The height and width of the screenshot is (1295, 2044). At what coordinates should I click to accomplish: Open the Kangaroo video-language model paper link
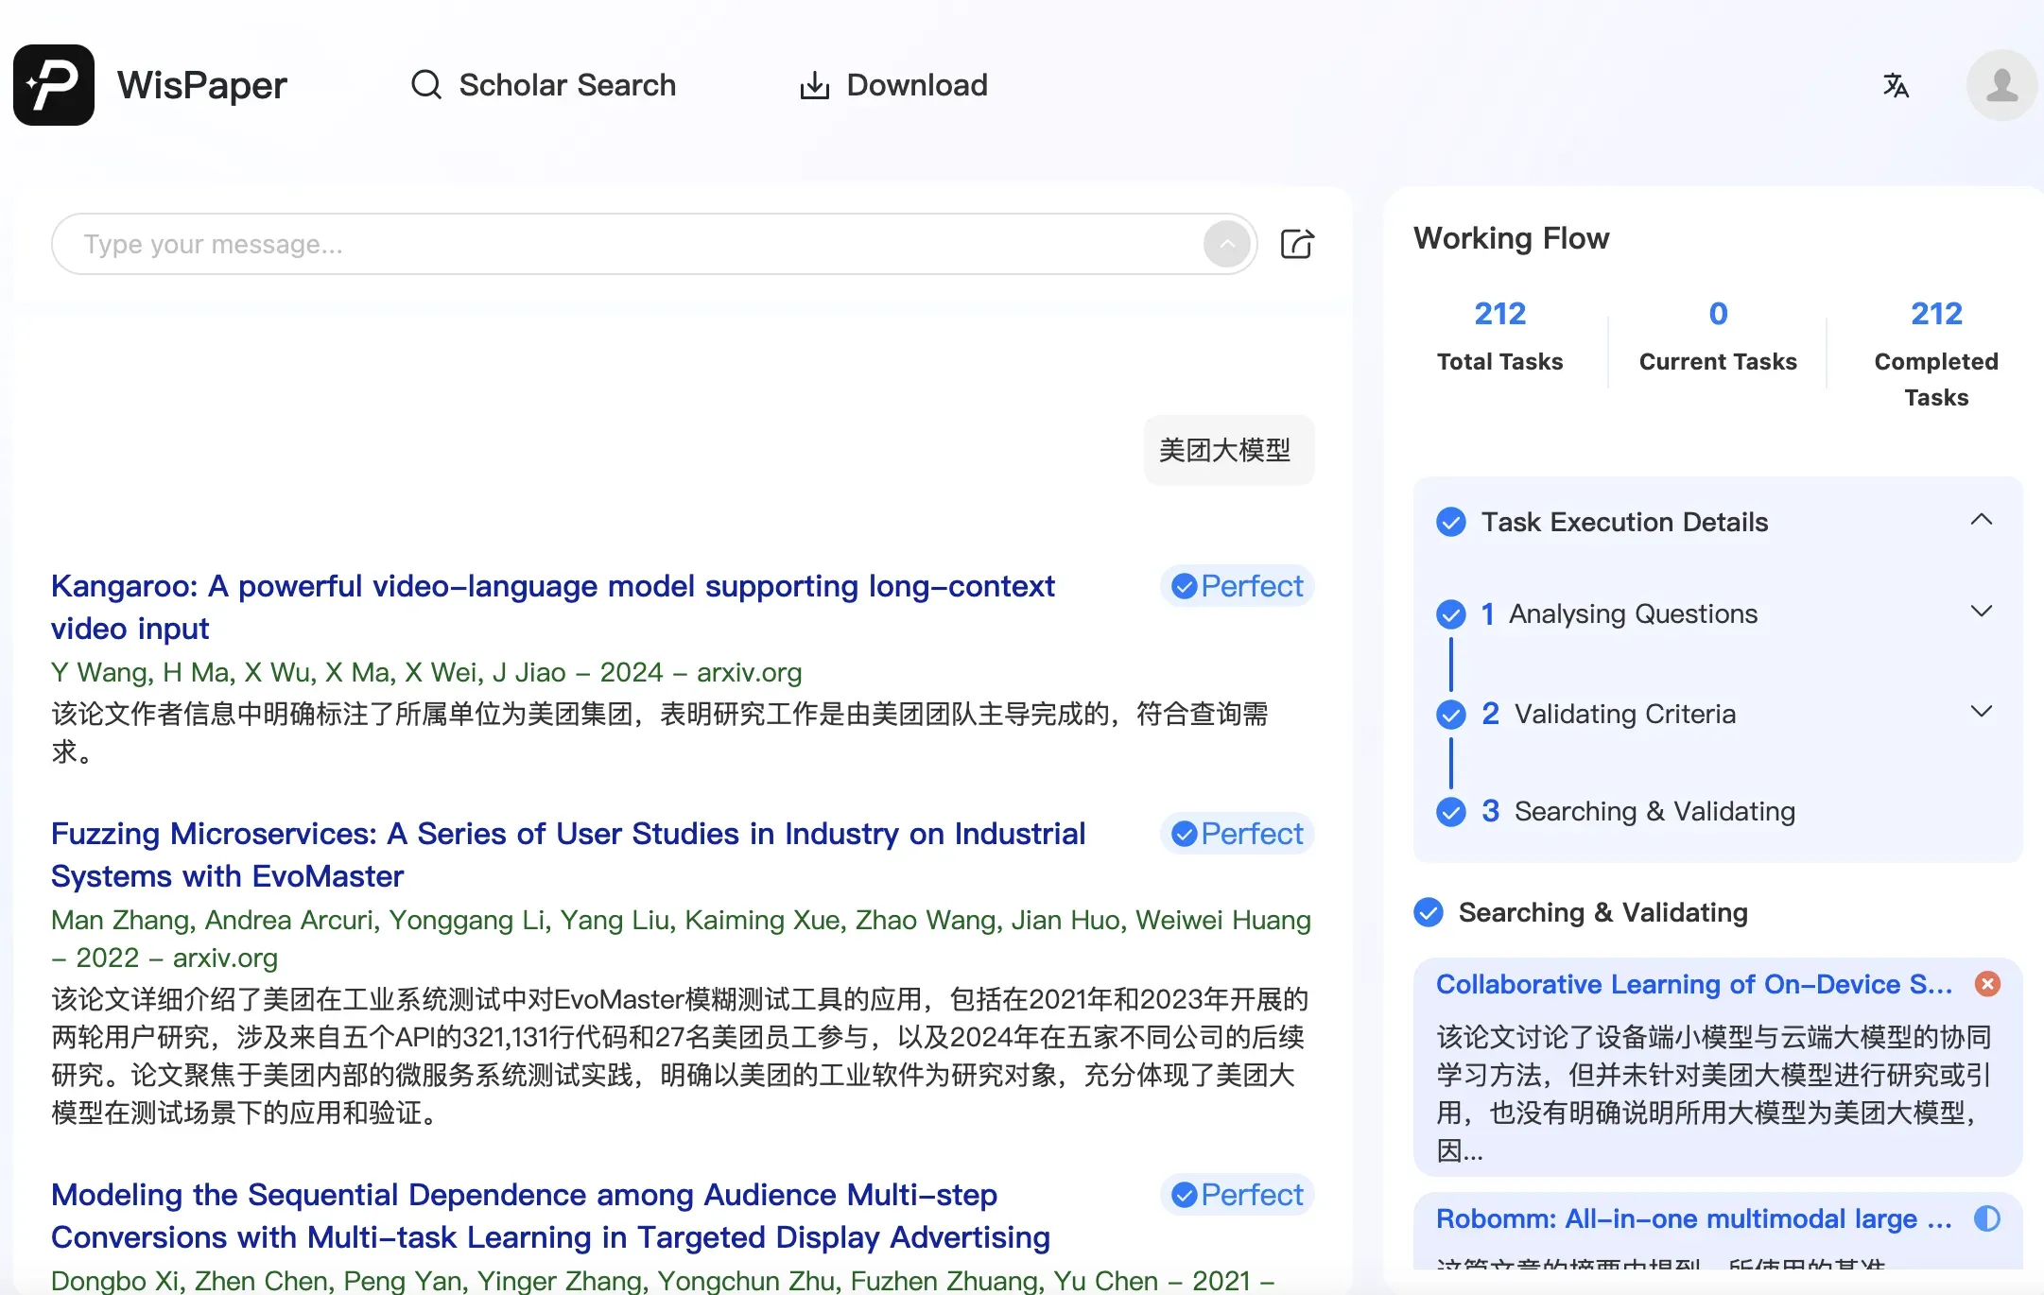552,586
